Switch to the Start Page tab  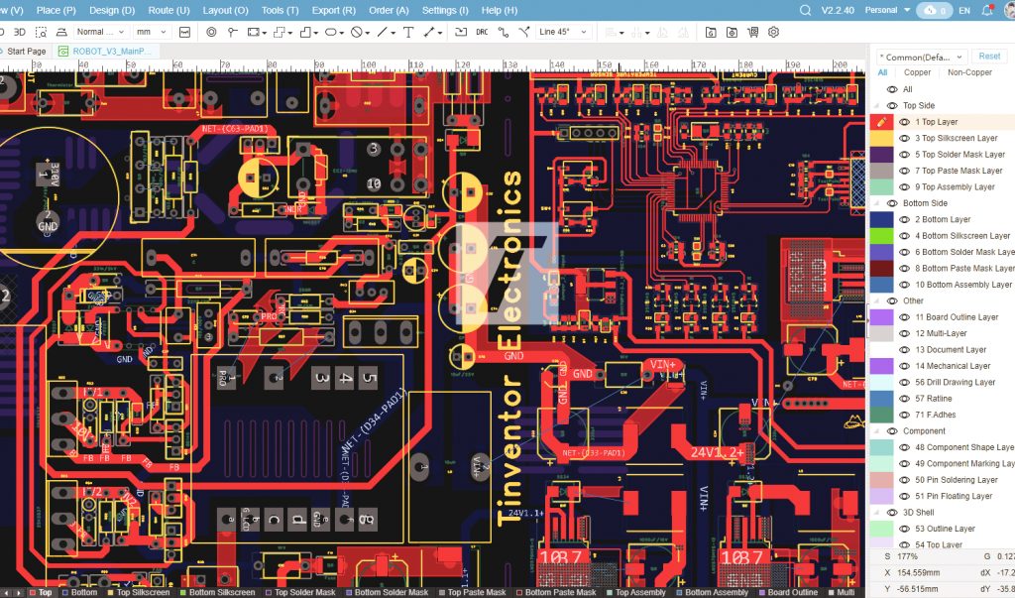click(x=26, y=51)
